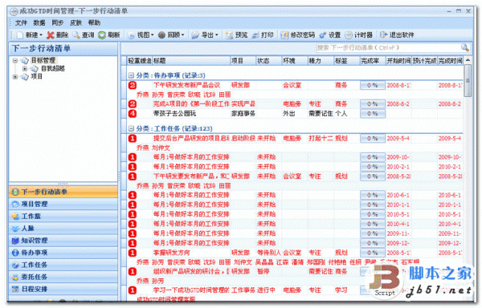The image size is (482, 308).
Task: Expand the 项目 tree node
Action: pyautogui.click(x=15, y=76)
